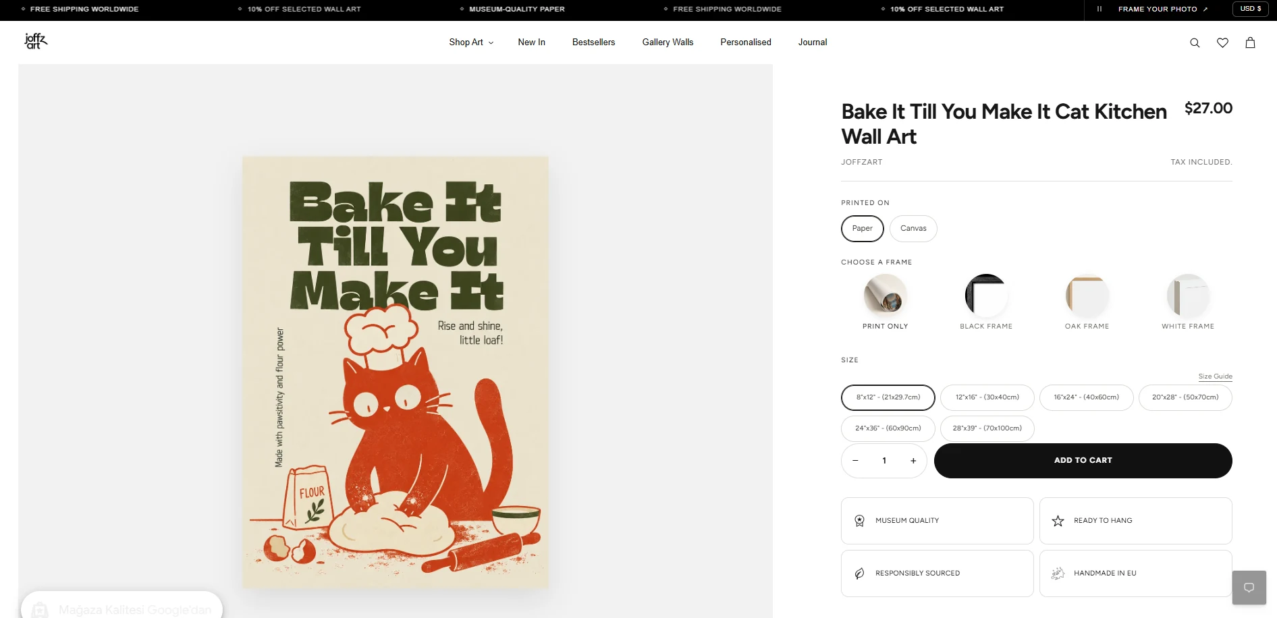The image size is (1277, 618).
Task: Open the Size Guide link
Action: pyautogui.click(x=1216, y=376)
